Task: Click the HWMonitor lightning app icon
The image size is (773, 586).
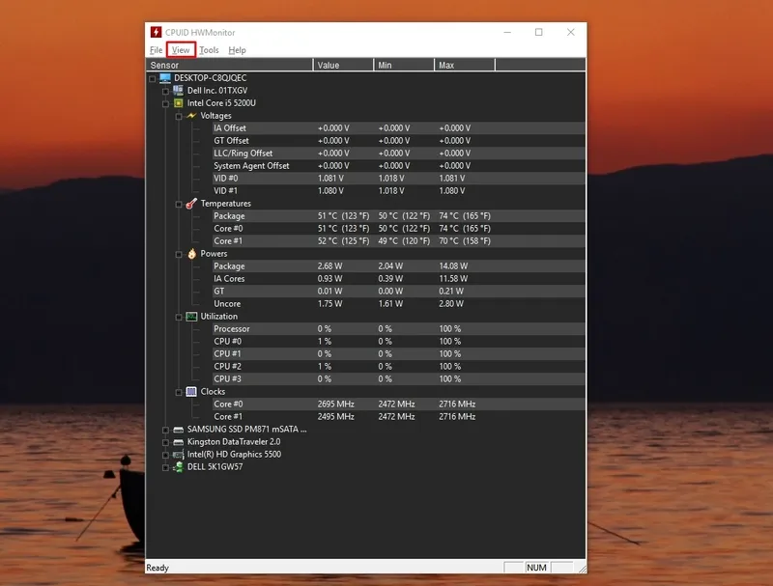Action: tap(156, 32)
